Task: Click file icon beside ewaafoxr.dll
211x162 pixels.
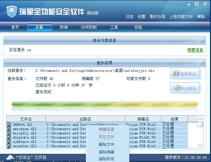Action: pos(9,146)
